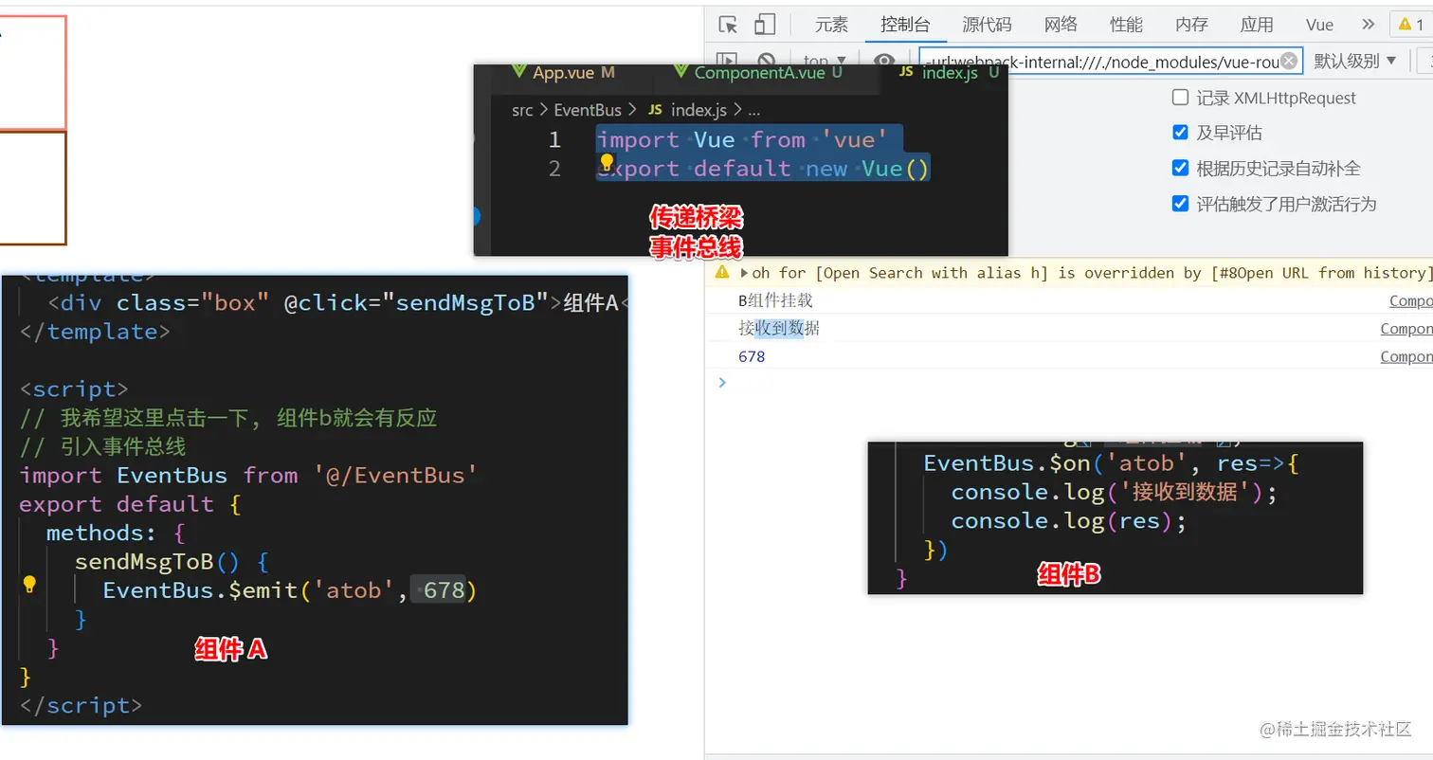Click the "console.log('接收到数据');" line
This screenshot has height=760, width=1433.
pyautogui.click(x=1115, y=493)
